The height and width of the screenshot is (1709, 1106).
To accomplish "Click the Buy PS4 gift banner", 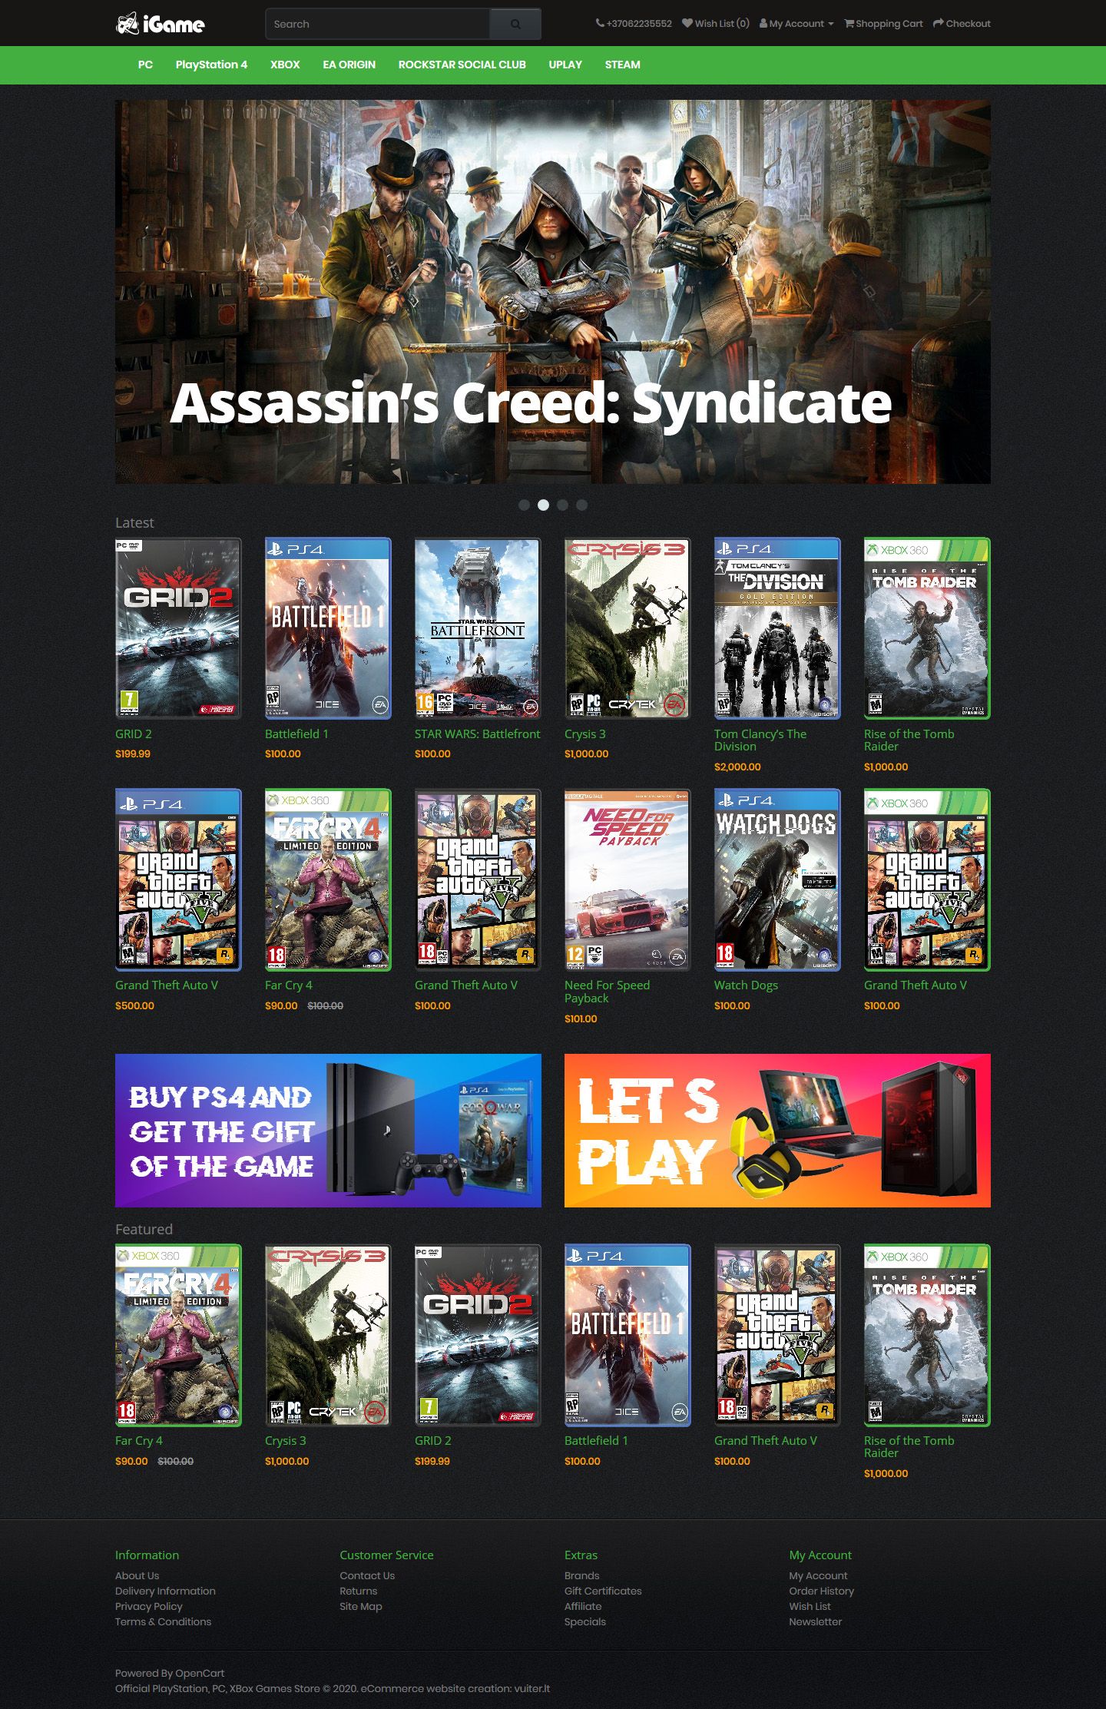I will pyautogui.click(x=328, y=1130).
